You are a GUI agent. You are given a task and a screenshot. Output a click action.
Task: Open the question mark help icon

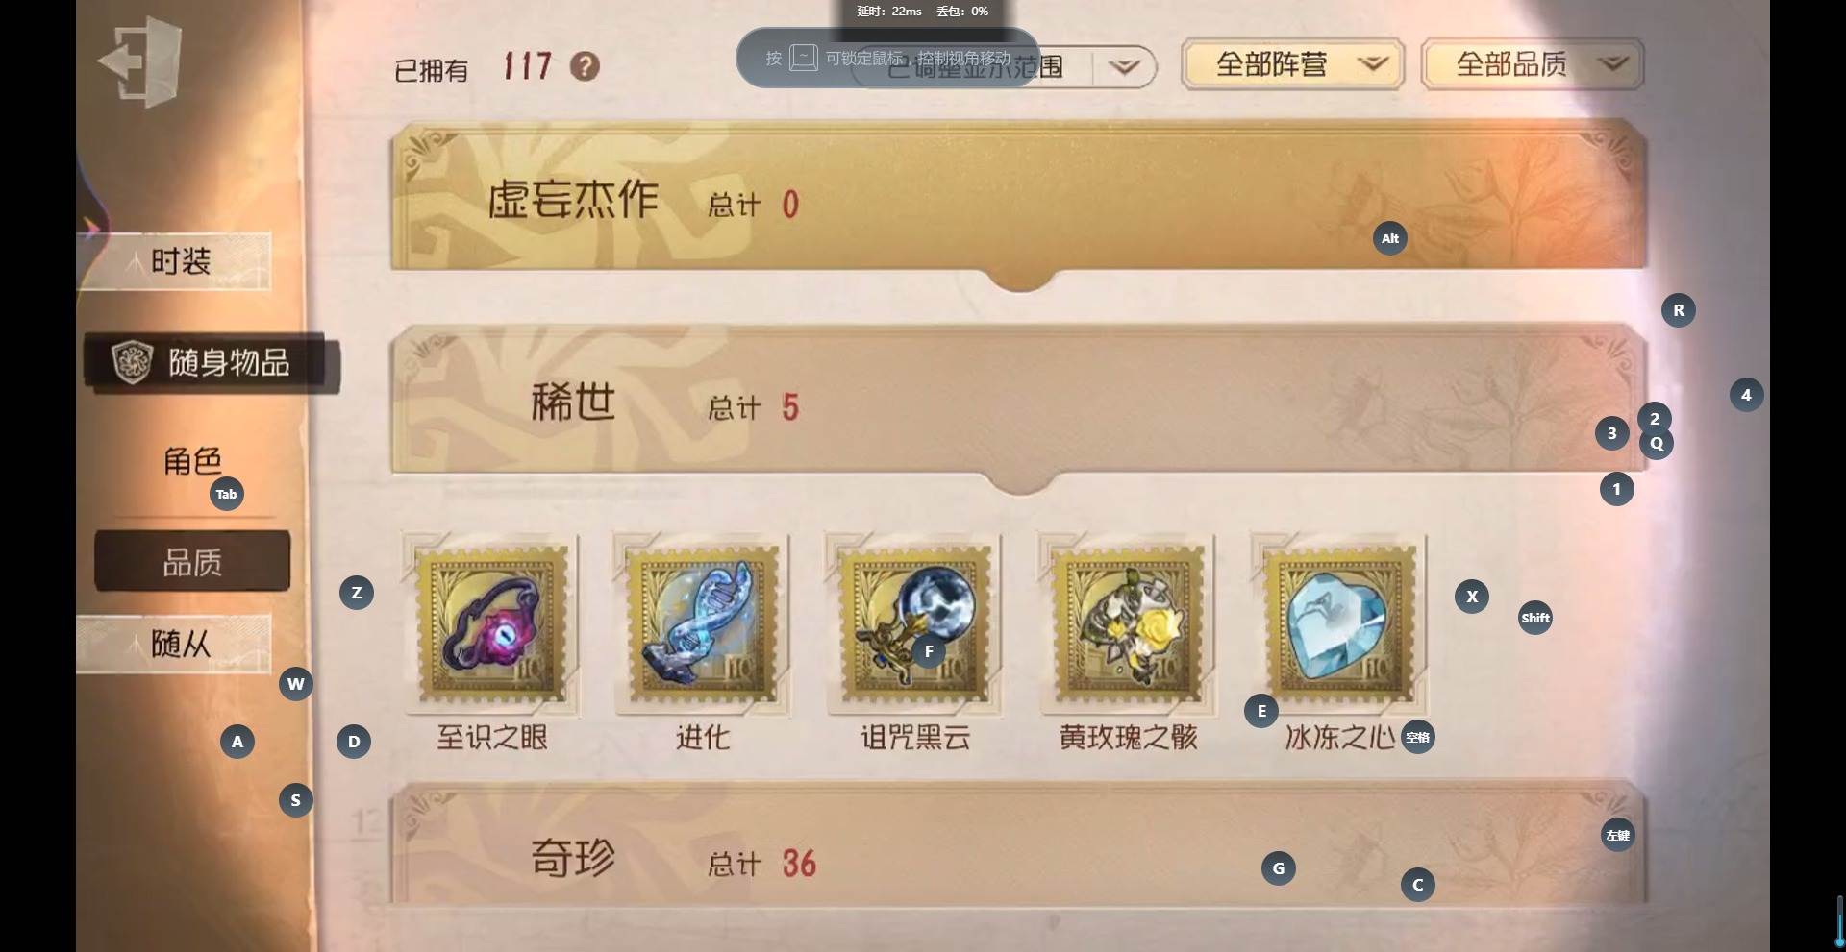coord(585,66)
